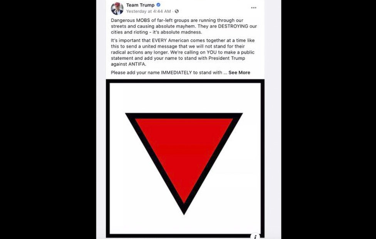This screenshot has width=376, height=239.
Task: Click the 'radical actions any longer' phrase
Action: click(140, 52)
